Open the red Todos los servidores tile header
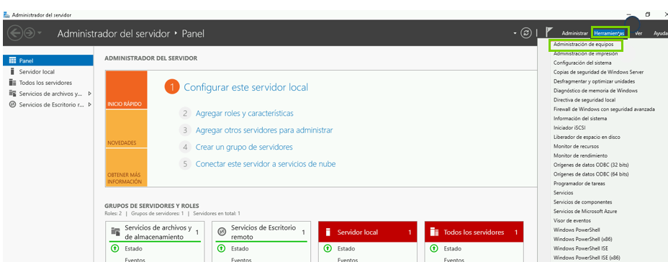Viewport: 668px width, 262px height. tap(474, 232)
